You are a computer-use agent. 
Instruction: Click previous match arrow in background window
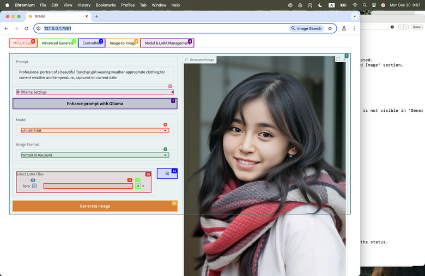(400, 27)
